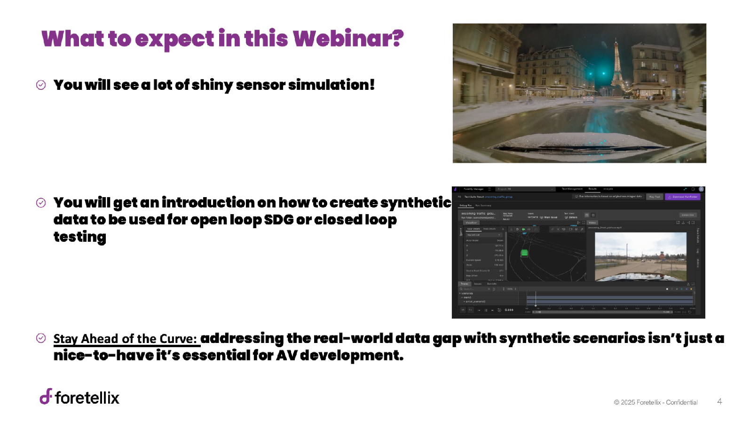Toggle the single layout view icon

pos(593,215)
